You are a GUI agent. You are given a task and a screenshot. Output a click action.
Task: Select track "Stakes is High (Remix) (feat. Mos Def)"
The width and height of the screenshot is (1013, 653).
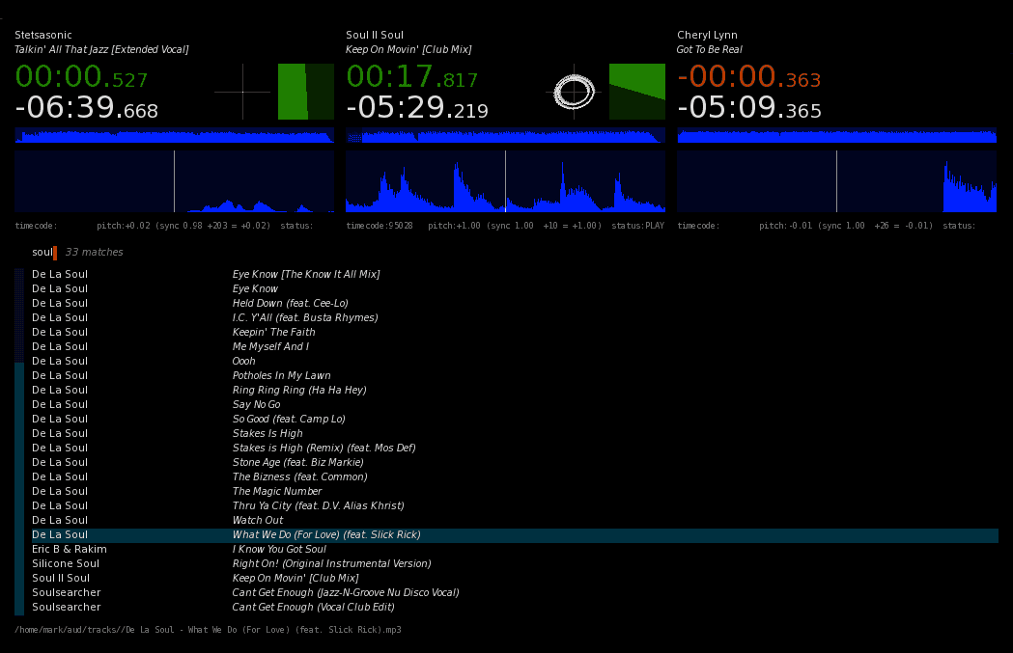(324, 448)
